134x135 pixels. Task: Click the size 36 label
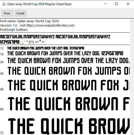[x=2, y=74]
